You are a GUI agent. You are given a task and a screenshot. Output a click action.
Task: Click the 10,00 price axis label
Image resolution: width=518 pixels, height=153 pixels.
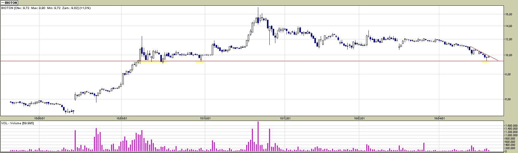pos(509,55)
